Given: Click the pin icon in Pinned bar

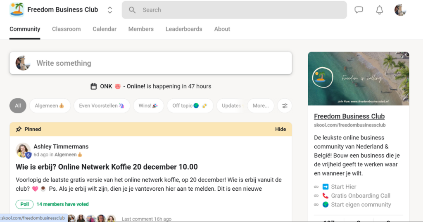Looking at the screenshot, I should (x=19, y=129).
